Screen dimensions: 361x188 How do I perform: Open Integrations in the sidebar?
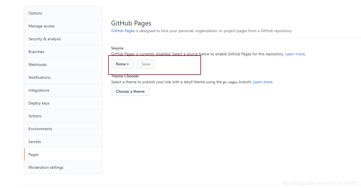coord(63,90)
